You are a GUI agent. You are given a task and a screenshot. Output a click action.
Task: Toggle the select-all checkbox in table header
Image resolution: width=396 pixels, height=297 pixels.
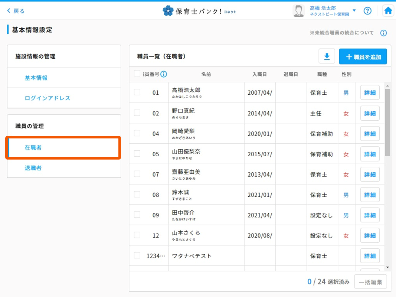137,74
